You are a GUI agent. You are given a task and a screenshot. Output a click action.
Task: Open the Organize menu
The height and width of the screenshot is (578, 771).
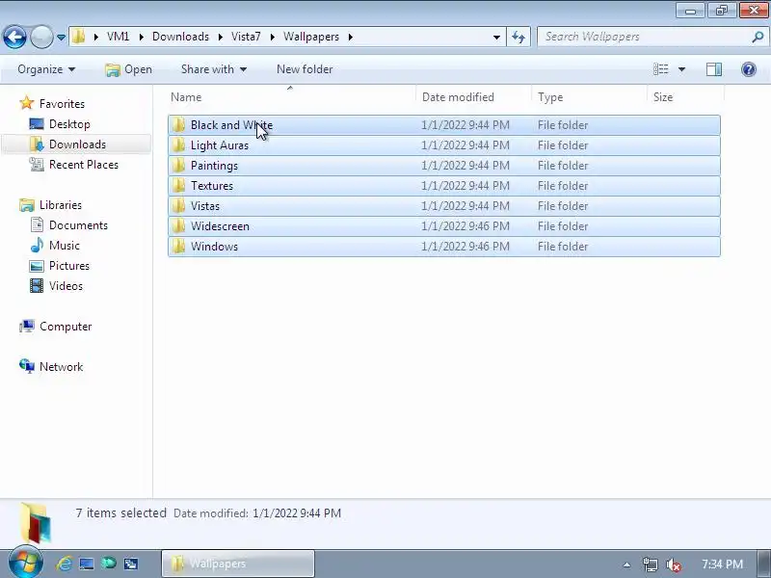click(46, 69)
